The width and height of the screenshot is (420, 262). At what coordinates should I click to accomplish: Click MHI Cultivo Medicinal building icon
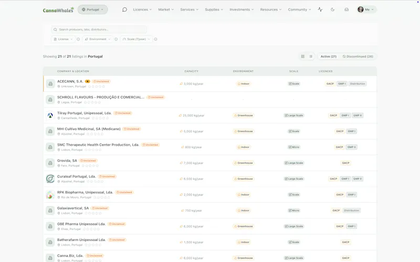point(50,132)
